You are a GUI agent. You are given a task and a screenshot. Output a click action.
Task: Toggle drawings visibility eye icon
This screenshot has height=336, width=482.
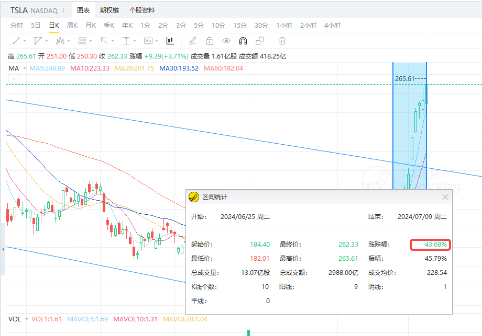pyautogui.click(x=226, y=41)
